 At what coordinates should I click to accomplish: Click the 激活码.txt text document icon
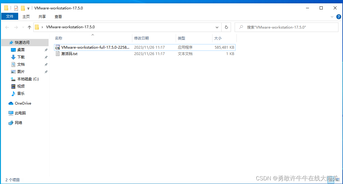point(58,54)
